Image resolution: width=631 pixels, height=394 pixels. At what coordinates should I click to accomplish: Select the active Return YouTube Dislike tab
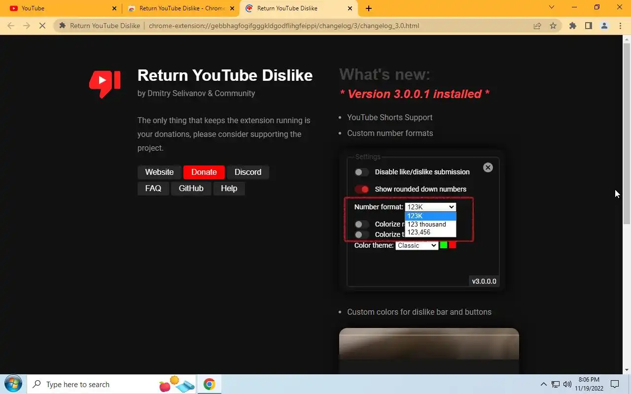[x=298, y=8]
